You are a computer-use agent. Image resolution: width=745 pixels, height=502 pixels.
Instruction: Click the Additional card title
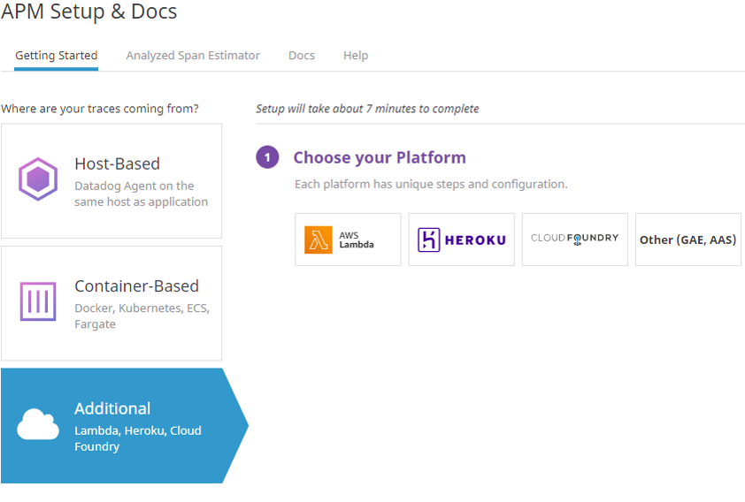coord(112,408)
